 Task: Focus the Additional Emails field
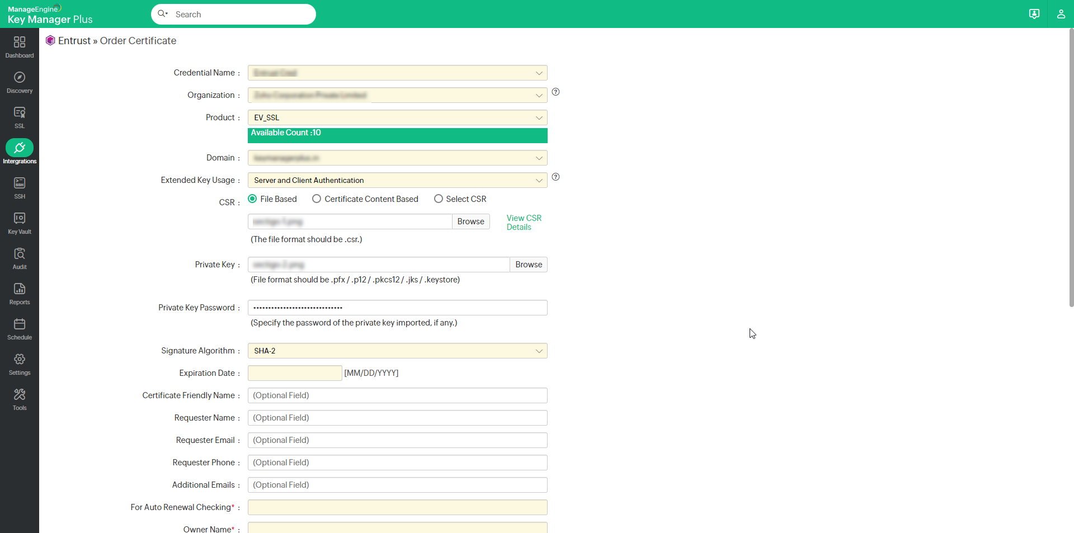pos(398,485)
